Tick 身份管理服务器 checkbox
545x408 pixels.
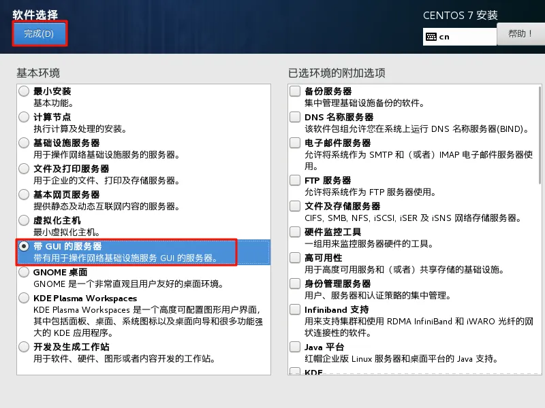pyautogui.click(x=295, y=284)
